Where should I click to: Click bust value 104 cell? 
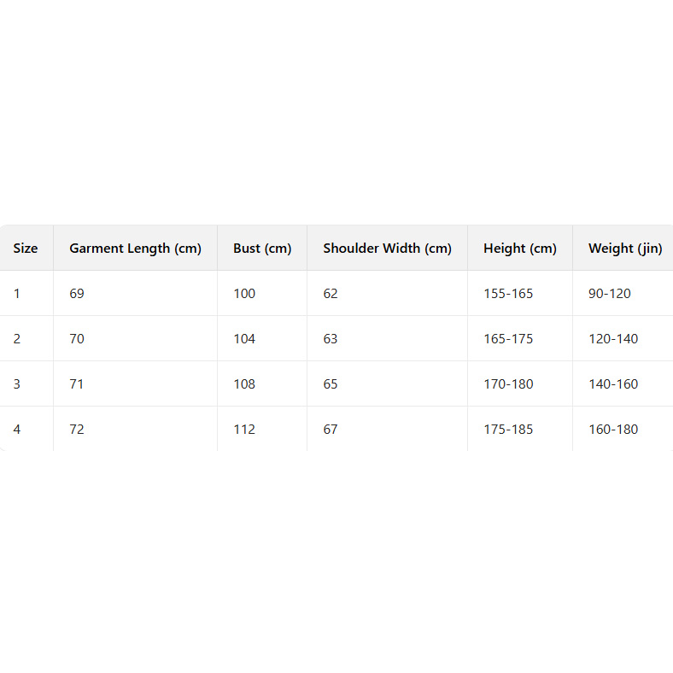[244, 339]
